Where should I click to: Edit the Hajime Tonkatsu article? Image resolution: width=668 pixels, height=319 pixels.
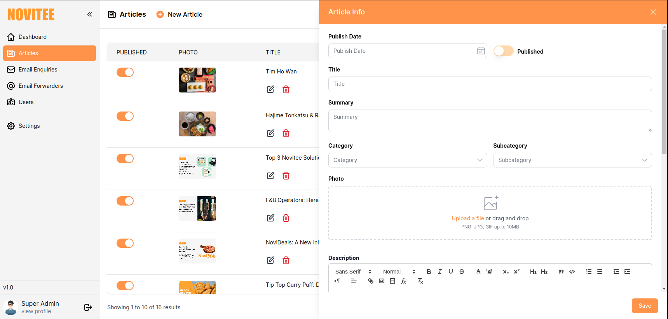coord(270,133)
